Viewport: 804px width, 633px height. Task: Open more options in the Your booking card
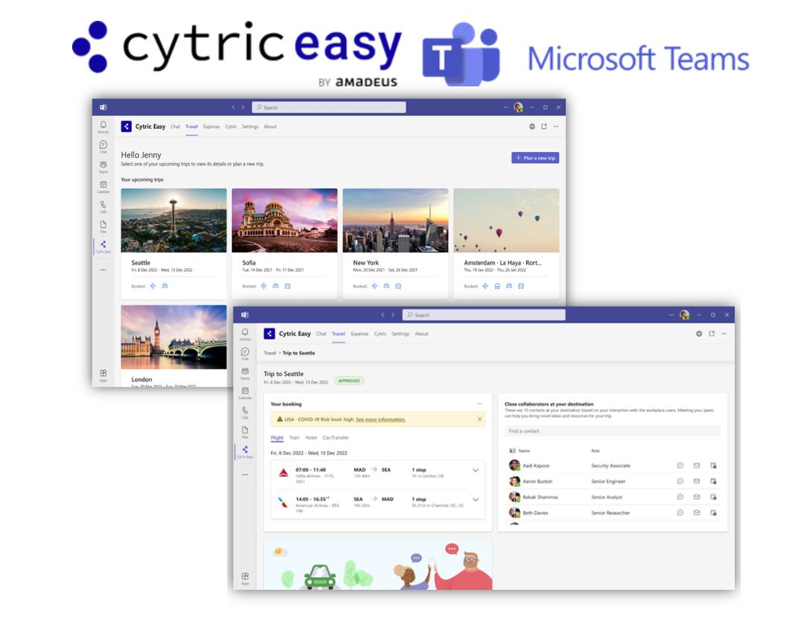479,404
